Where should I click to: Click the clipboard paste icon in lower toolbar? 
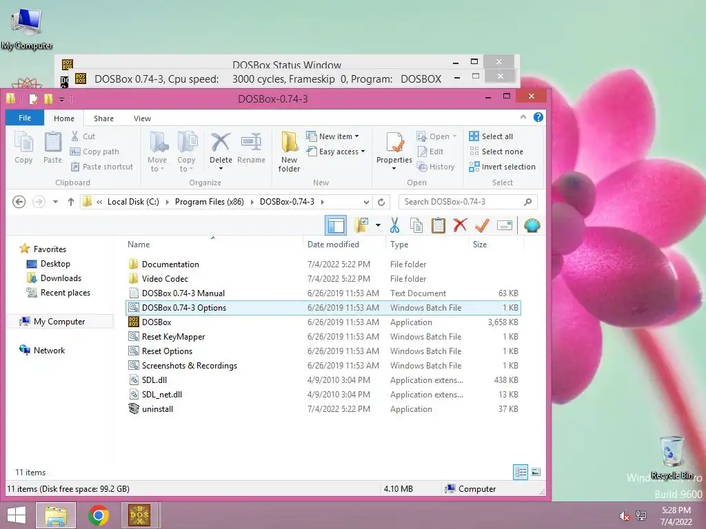point(438,225)
